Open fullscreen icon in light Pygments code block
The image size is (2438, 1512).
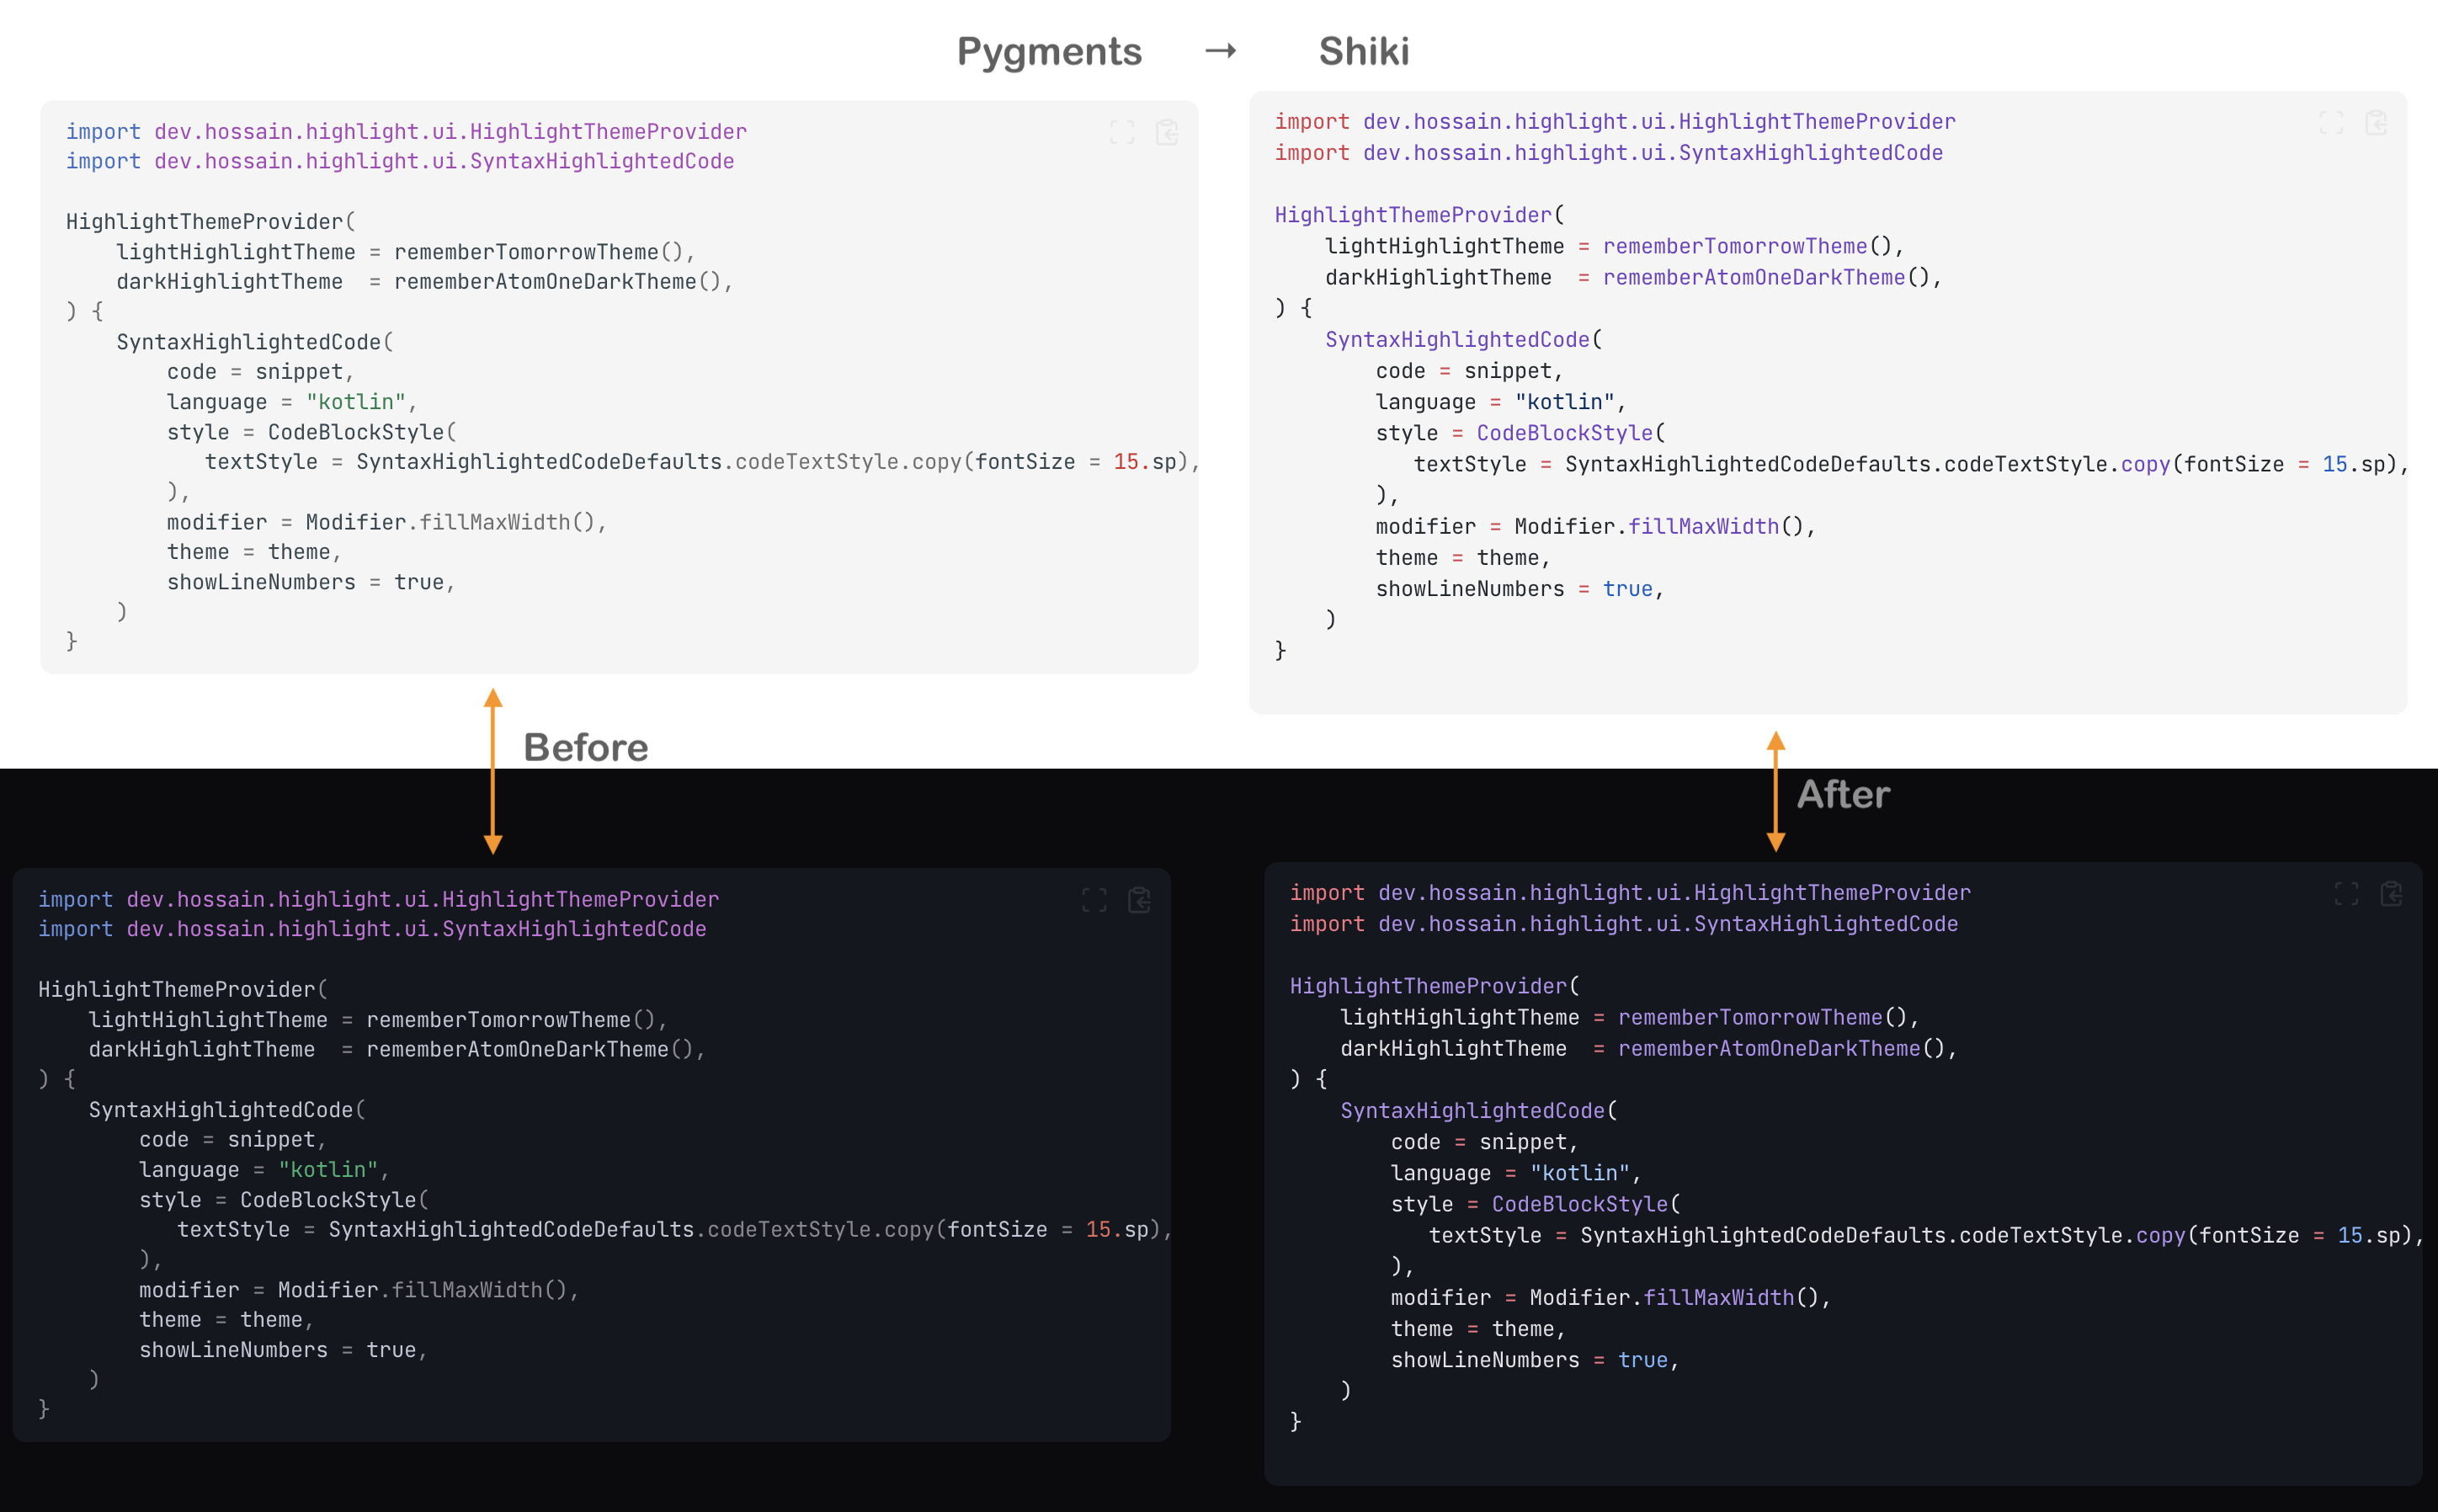click(1122, 133)
